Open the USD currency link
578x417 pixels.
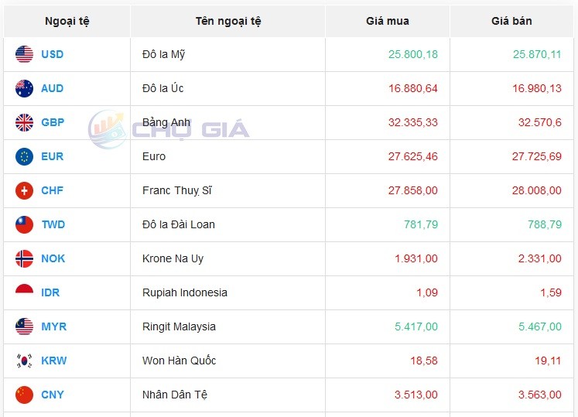click(x=53, y=54)
